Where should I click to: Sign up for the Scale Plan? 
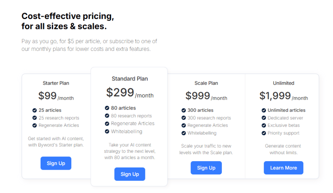(x=206, y=168)
